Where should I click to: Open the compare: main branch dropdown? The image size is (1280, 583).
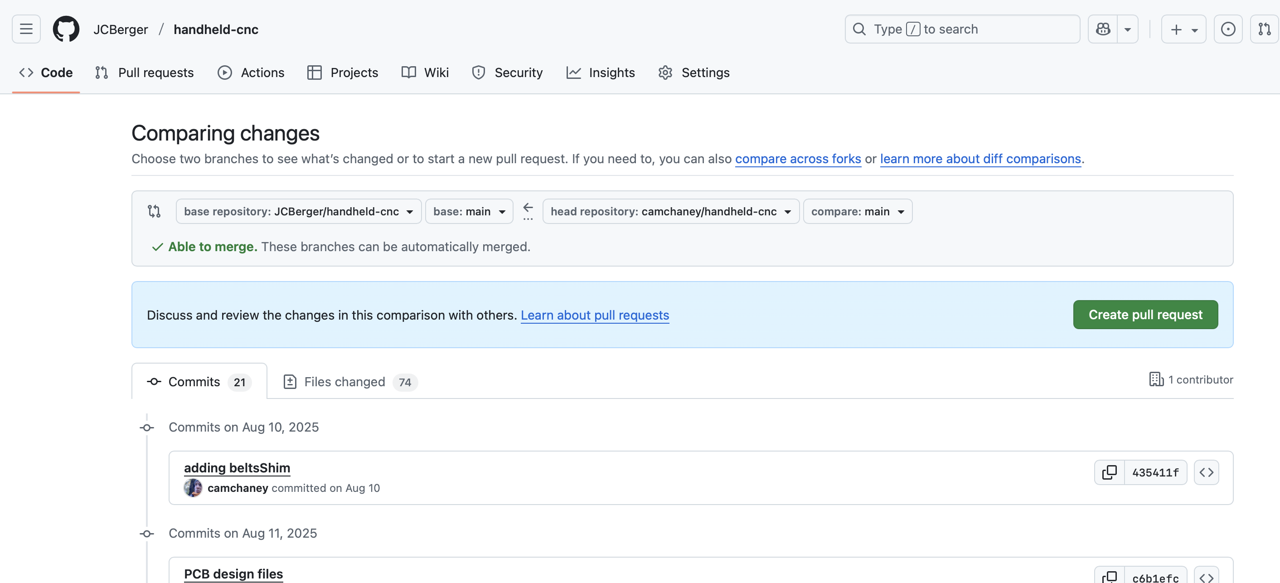[x=857, y=211]
